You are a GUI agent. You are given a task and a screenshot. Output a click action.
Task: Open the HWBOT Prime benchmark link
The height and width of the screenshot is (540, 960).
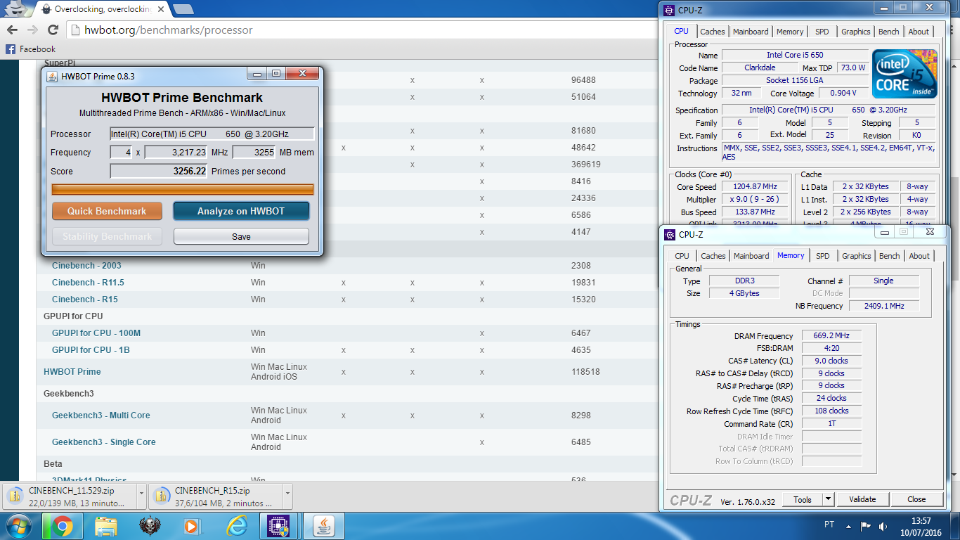[x=72, y=372]
